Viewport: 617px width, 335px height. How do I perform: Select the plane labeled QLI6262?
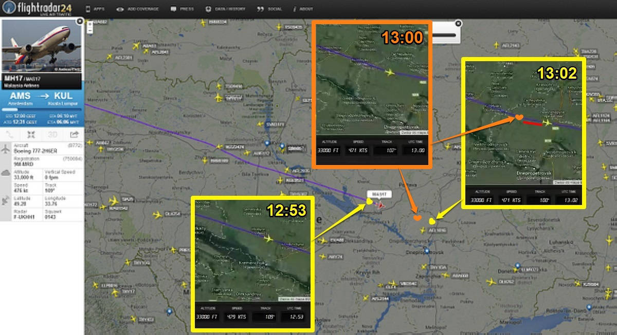point(491,282)
